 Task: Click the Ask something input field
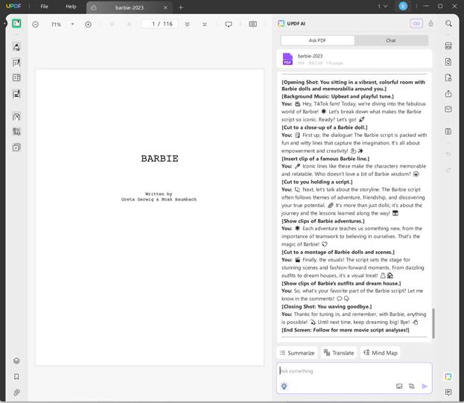(350, 371)
